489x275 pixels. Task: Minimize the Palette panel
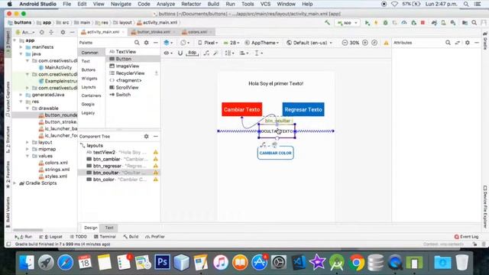pyautogui.click(x=156, y=43)
